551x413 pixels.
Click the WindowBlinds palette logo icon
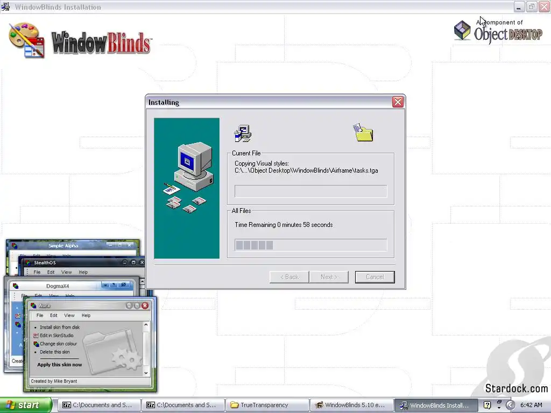[x=27, y=40]
